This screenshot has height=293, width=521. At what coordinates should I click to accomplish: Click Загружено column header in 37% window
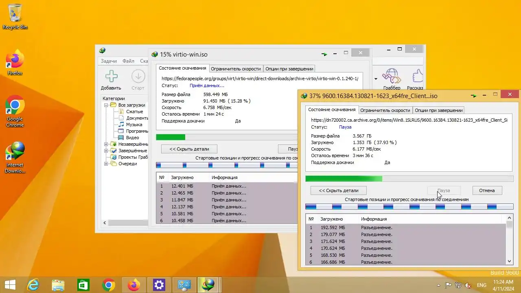point(332,219)
